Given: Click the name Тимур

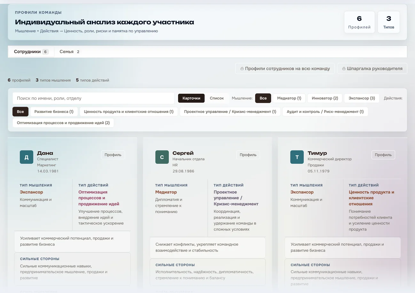Looking at the screenshot, I should click(x=317, y=153).
